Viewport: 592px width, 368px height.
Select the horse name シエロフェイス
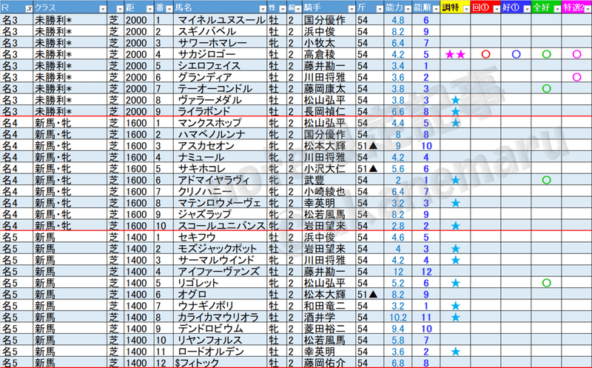(x=209, y=66)
